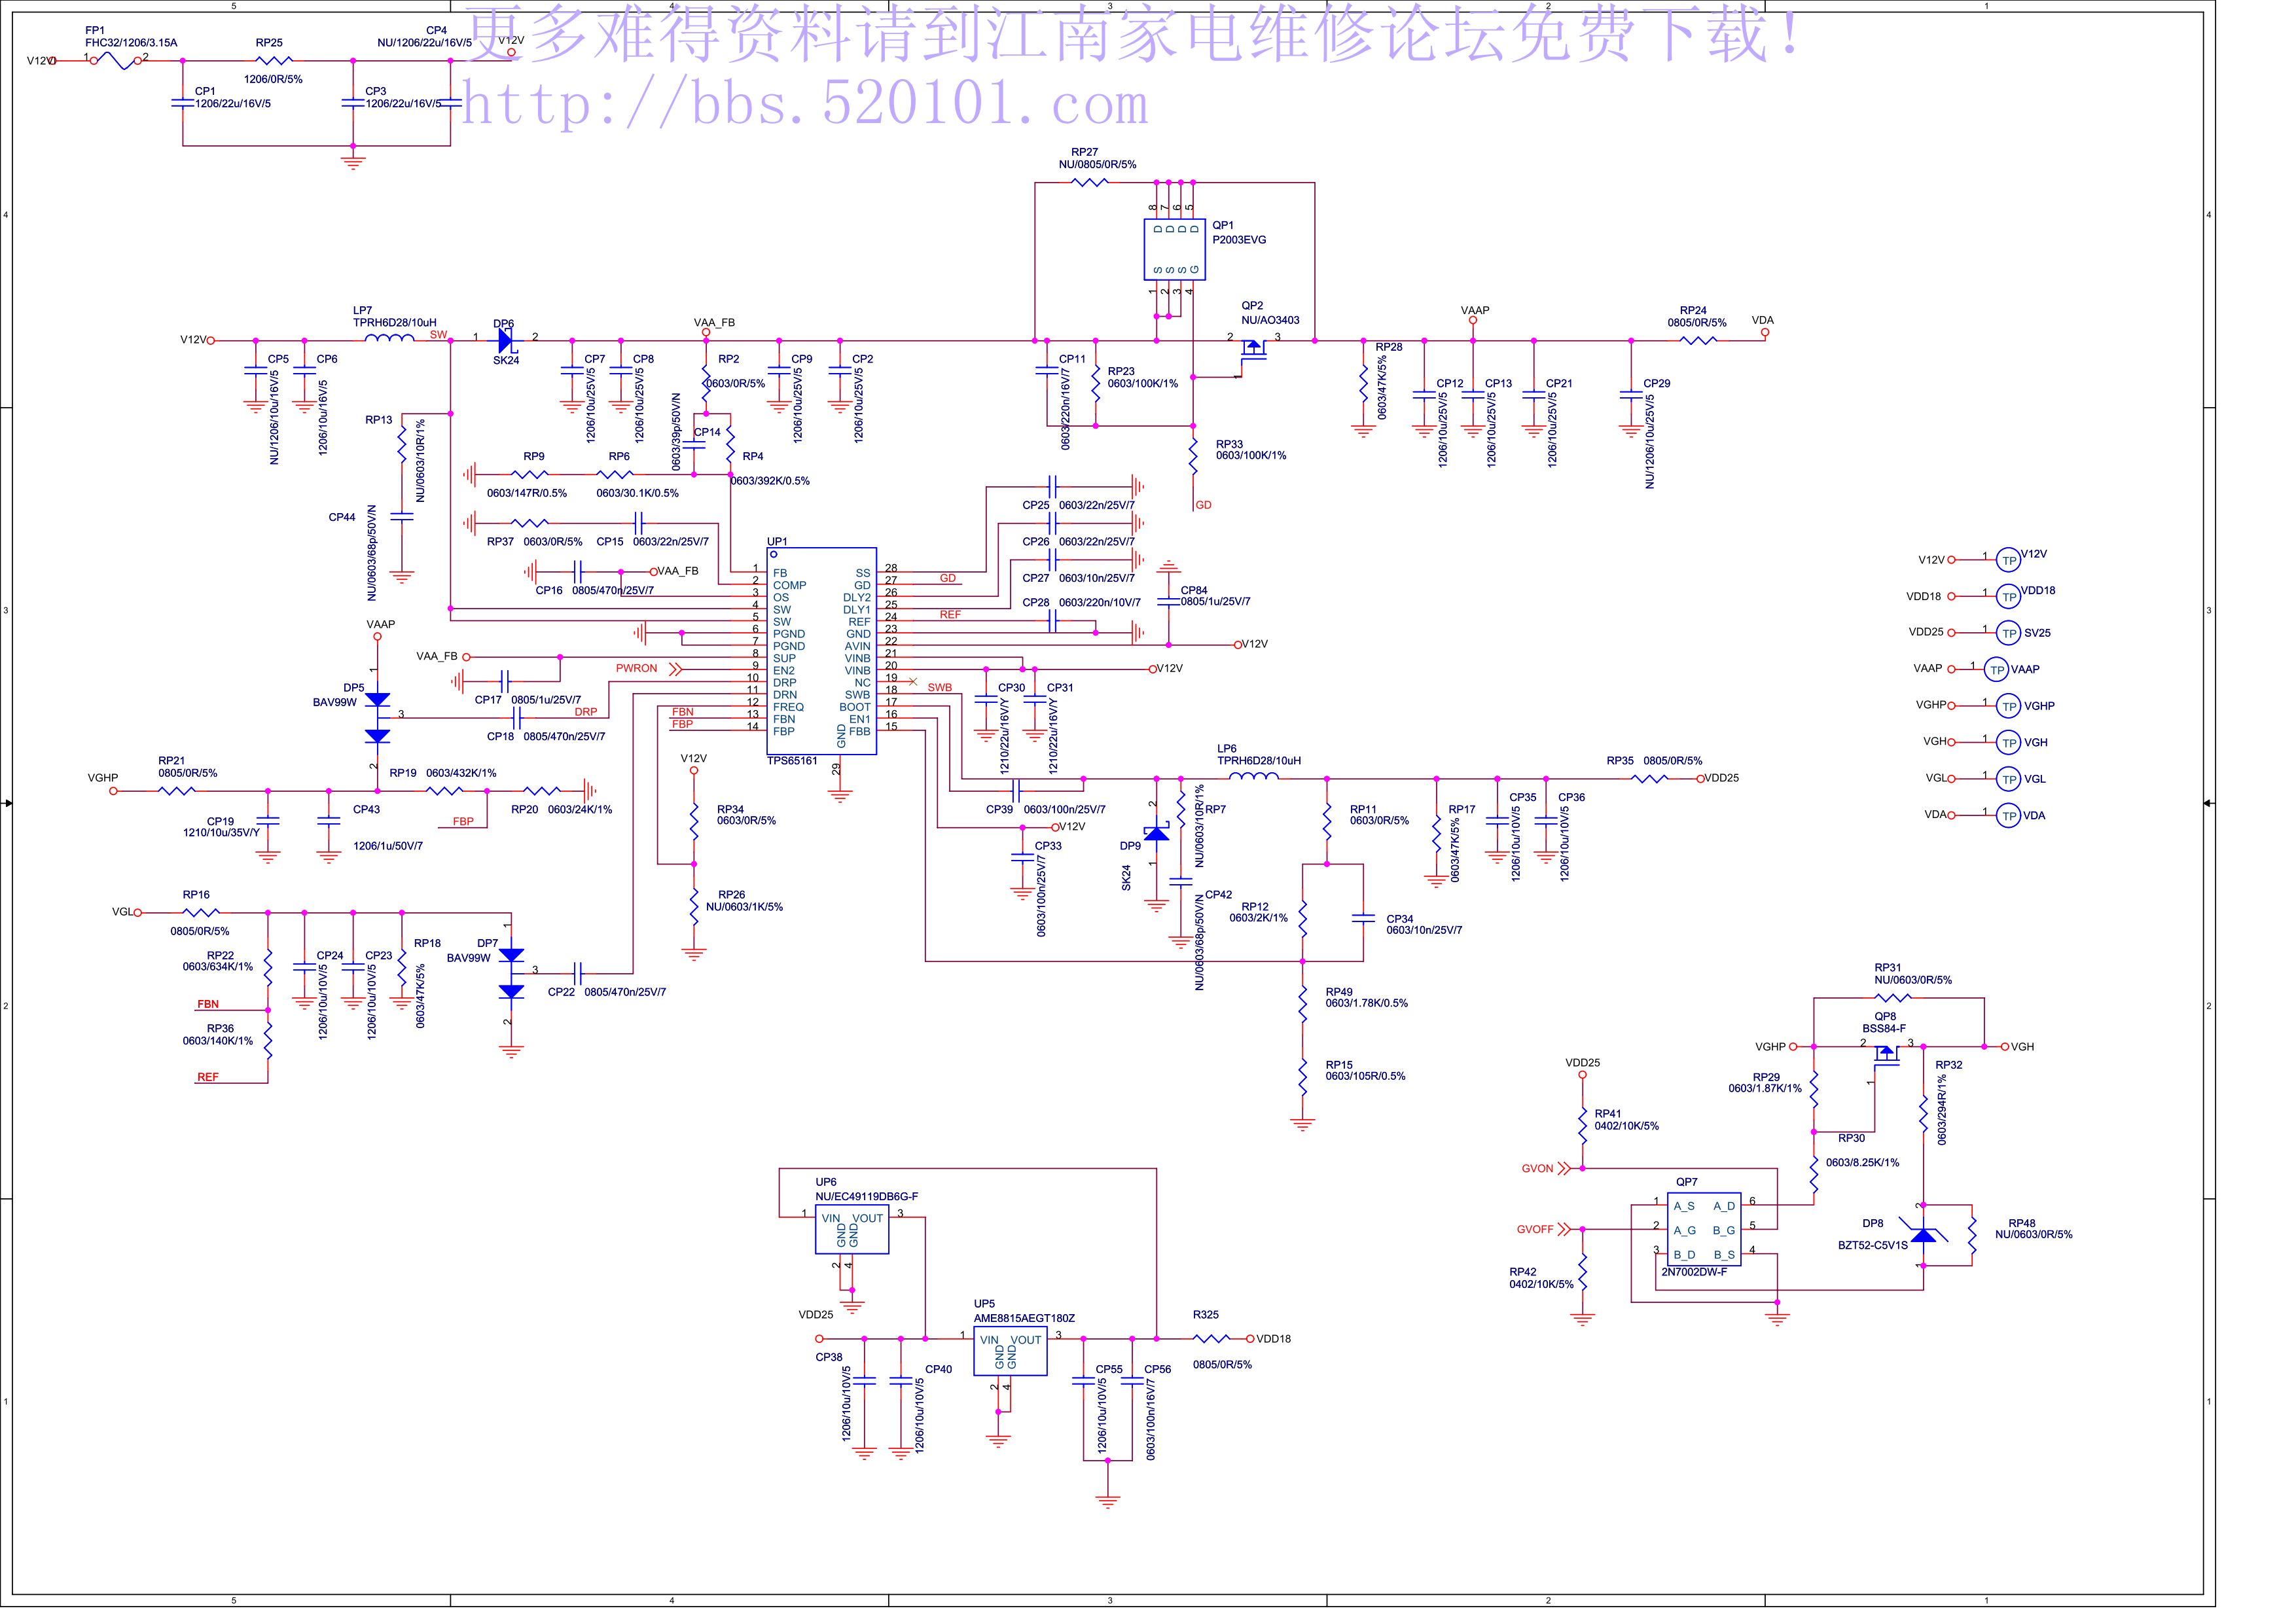This screenshot has width=2296, height=1623.
Task: Click the 0603/634K/1% value of RP22
Action: click(x=218, y=968)
